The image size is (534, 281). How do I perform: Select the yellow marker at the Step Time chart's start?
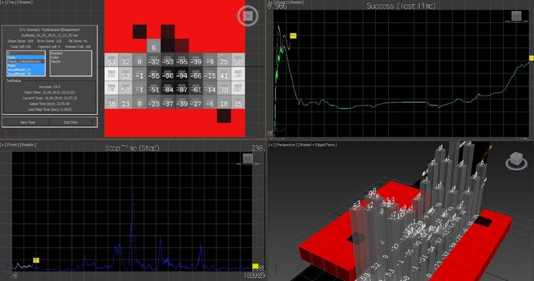point(36,260)
